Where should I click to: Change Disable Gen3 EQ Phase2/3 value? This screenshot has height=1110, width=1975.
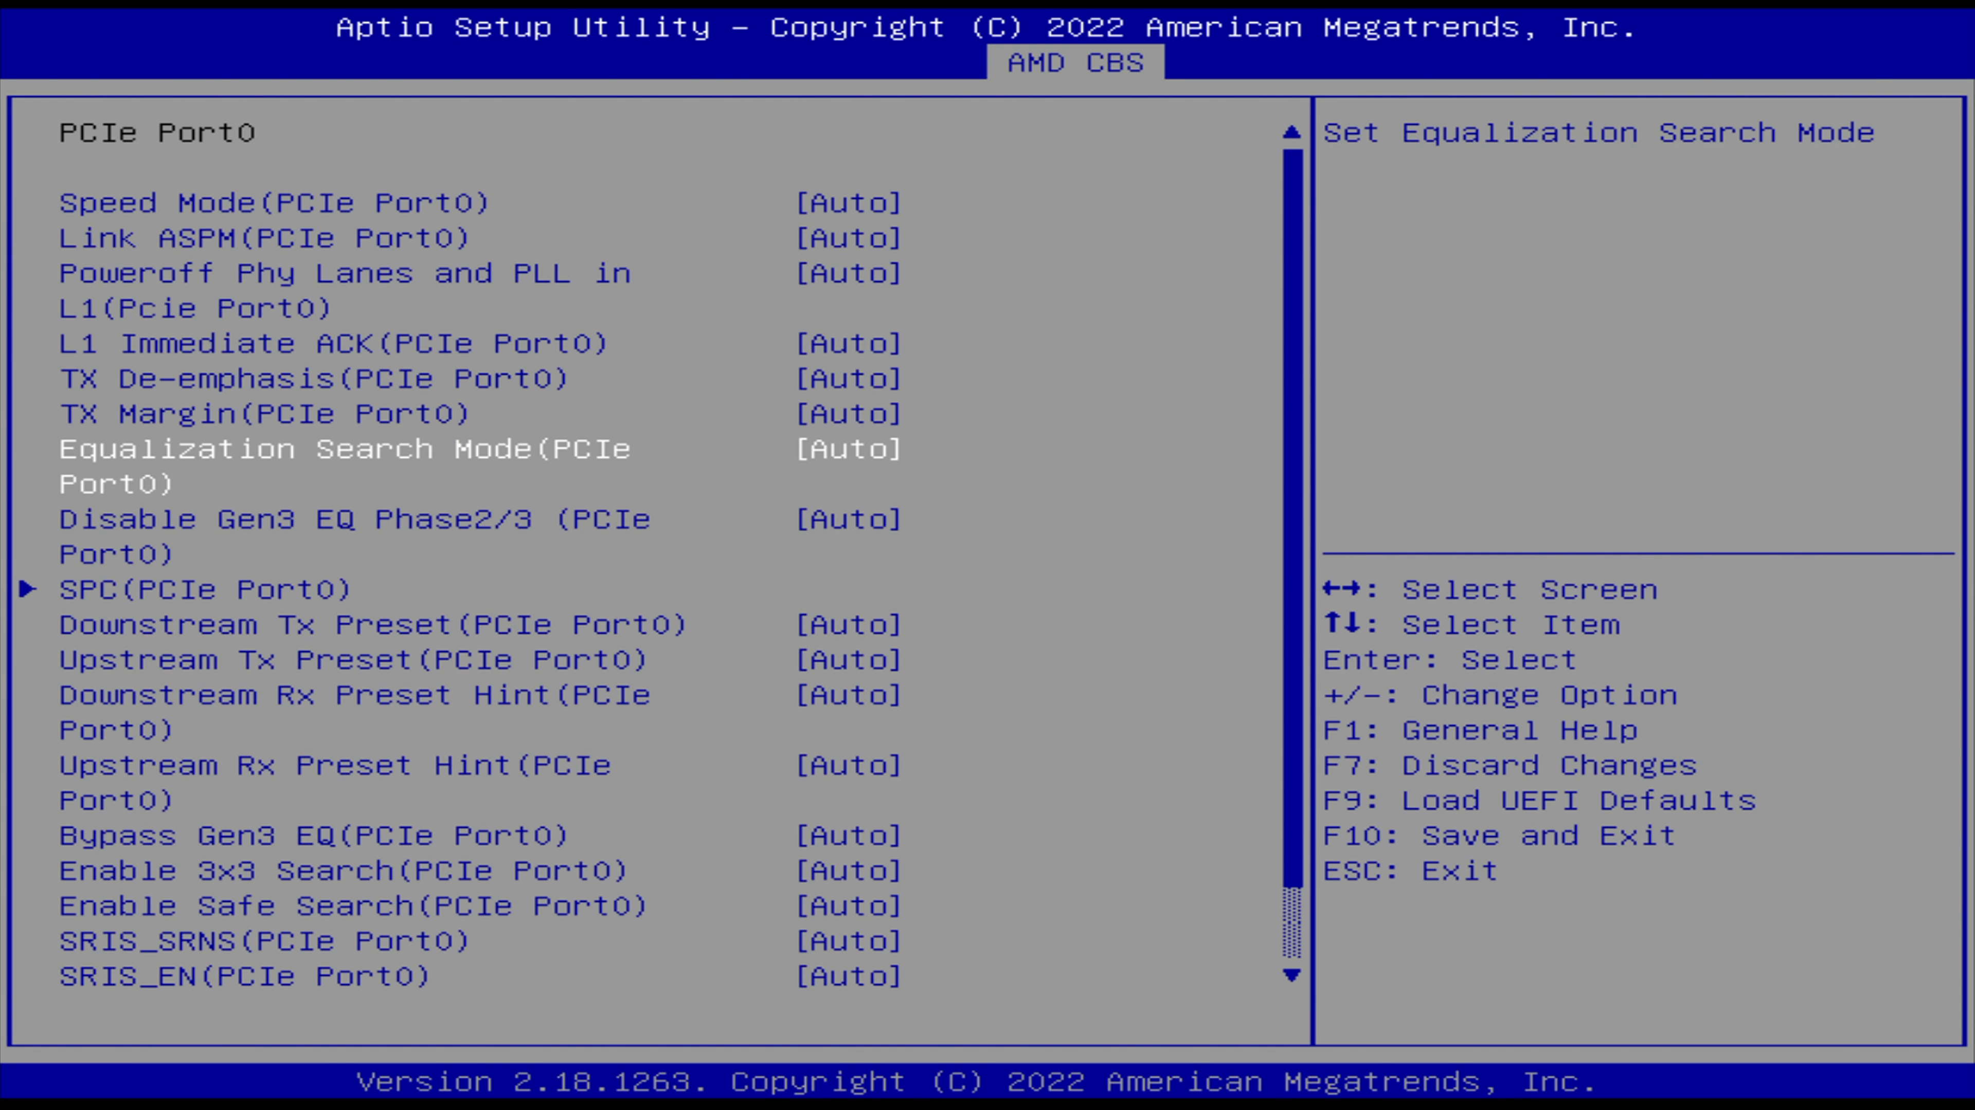point(849,520)
